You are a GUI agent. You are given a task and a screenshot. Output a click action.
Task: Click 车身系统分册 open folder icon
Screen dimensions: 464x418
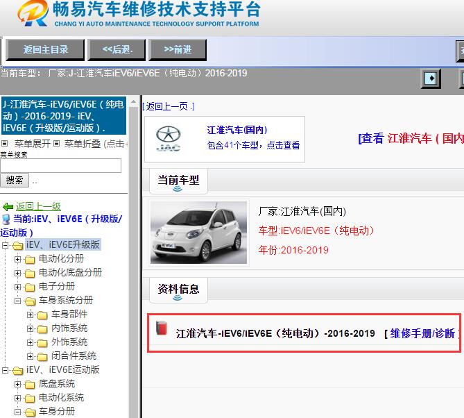pos(31,301)
